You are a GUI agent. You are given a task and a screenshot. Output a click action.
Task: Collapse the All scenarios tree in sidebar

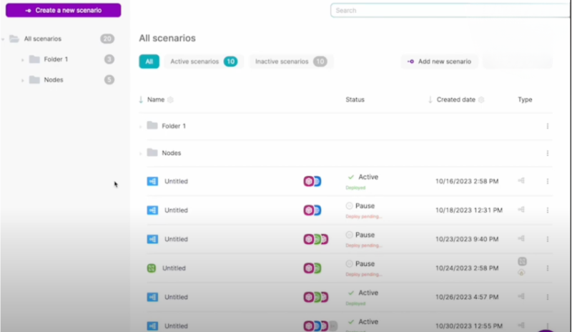pos(3,39)
